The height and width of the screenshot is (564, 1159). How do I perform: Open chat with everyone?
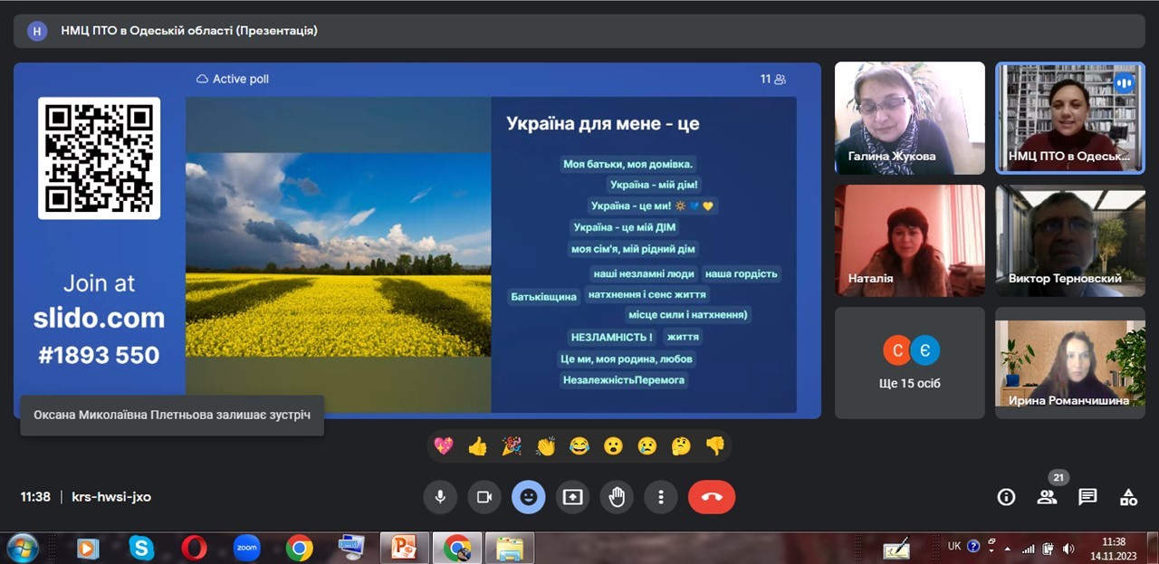(x=1087, y=497)
